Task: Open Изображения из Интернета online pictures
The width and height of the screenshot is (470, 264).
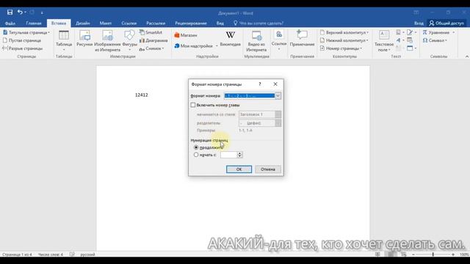Action: [107, 41]
